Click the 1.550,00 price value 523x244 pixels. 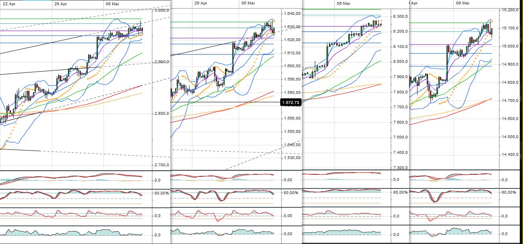[291, 132]
